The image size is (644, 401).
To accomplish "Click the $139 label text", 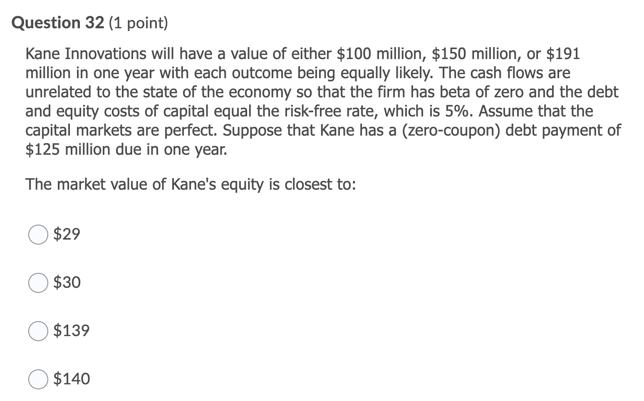I will [72, 330].
